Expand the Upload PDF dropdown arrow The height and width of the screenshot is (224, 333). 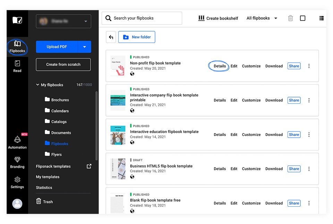[85, 47]
